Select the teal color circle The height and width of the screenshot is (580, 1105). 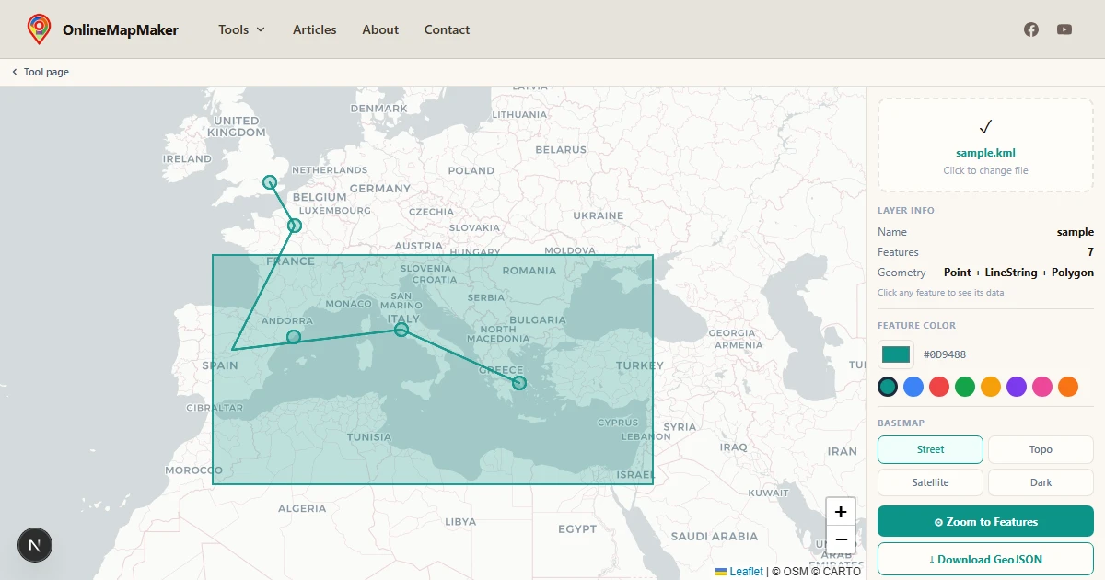point(888,387)
